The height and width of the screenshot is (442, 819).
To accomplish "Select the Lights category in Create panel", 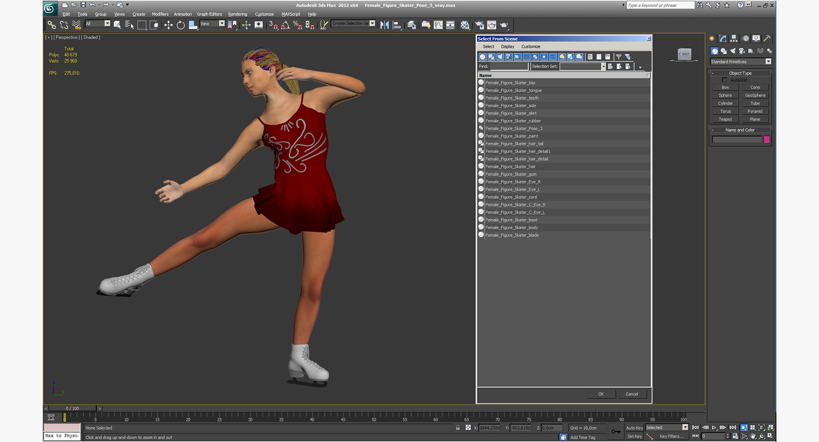I will 732,51.
